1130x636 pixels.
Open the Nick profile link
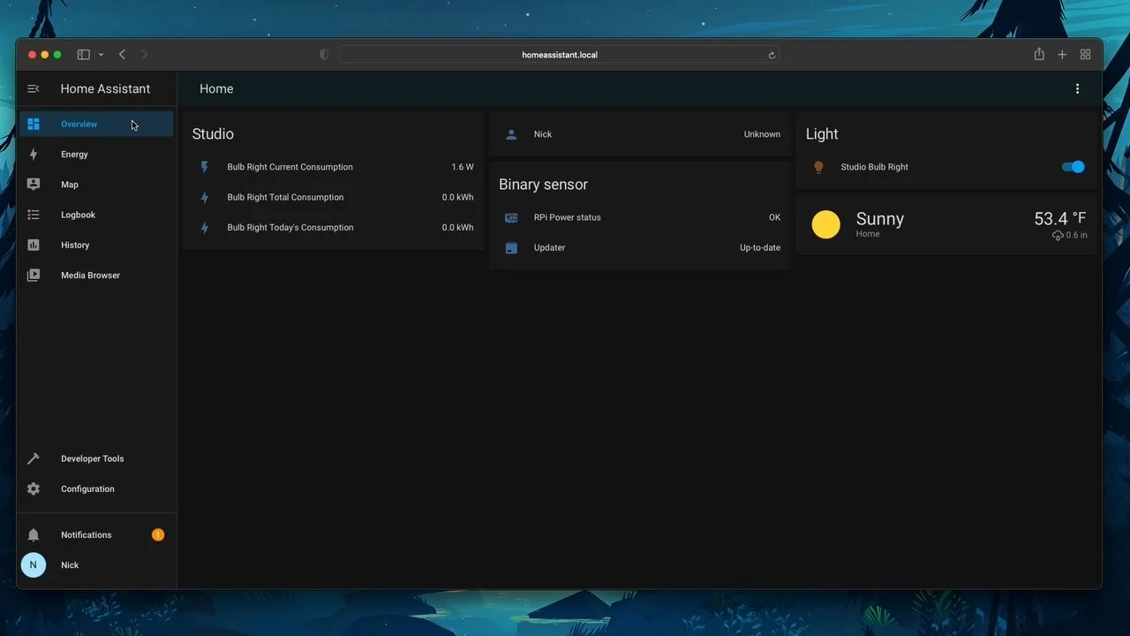pos(97,565)
